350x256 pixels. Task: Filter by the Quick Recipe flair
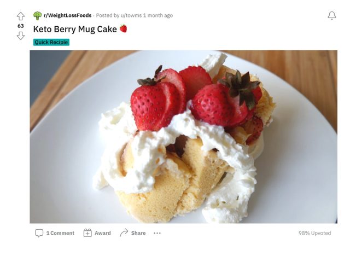pyautogui.click(x=51, y=42)
